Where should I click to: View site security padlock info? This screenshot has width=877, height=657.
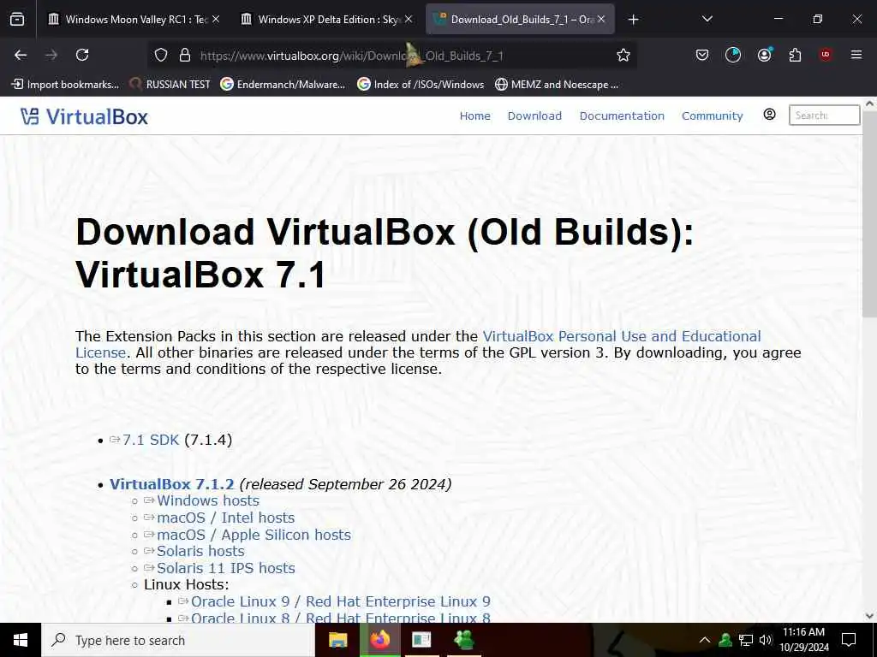click(185, 55)
